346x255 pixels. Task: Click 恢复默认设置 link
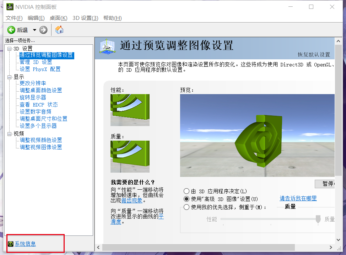point(314,54)
